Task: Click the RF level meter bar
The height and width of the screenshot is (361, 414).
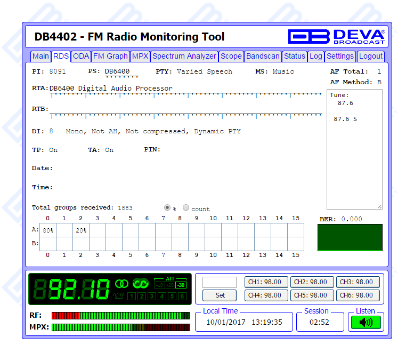Action: tap(120, 316)
